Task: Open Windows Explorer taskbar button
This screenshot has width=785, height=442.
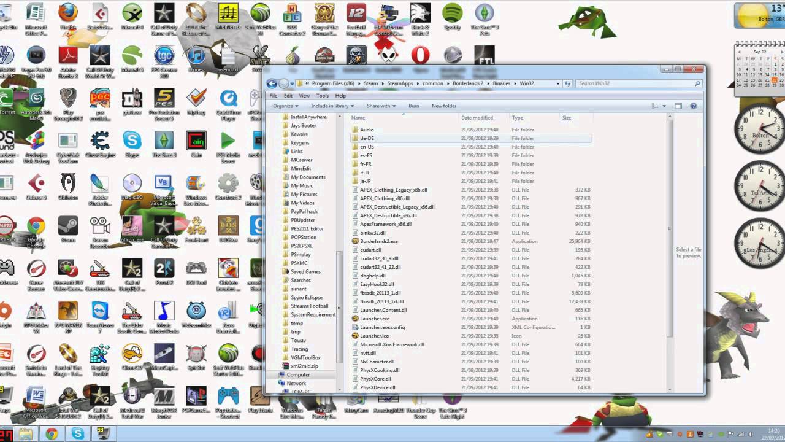Action: pyautogui.click(x=26, y=434)
